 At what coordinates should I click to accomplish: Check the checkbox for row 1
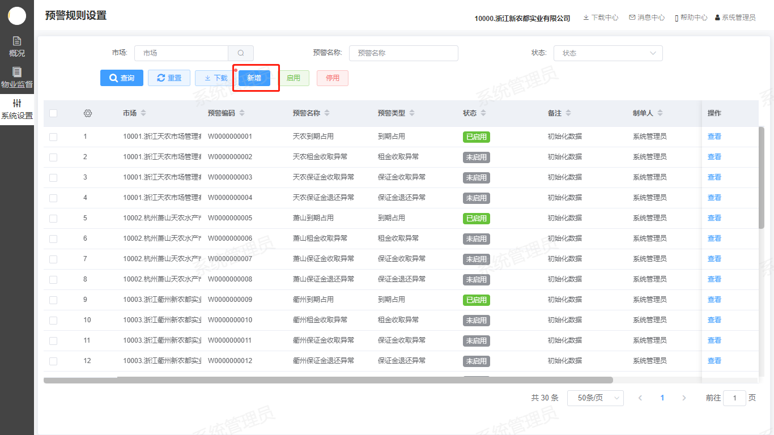53,137
